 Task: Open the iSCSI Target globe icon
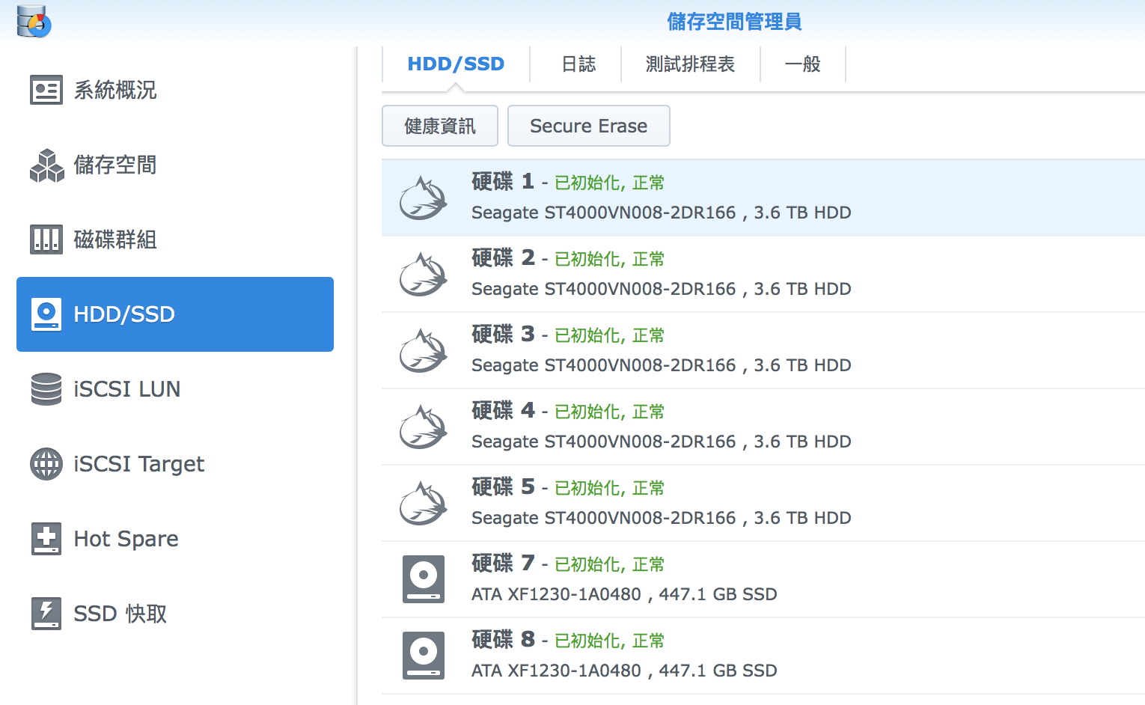coord(46,464)
